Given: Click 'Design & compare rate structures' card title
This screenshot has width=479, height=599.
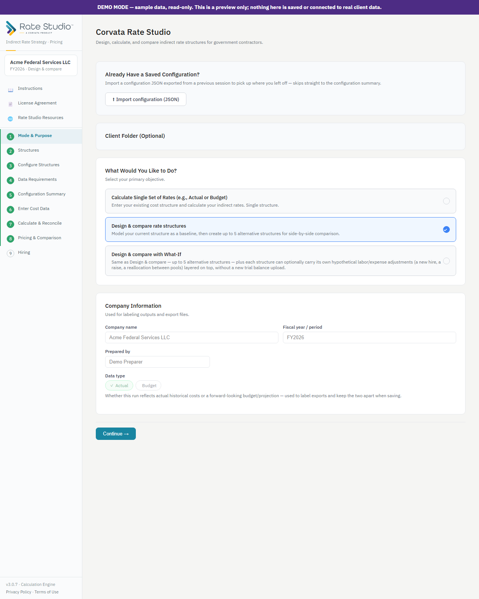Looking at the screenshot, I should [149, 226].
